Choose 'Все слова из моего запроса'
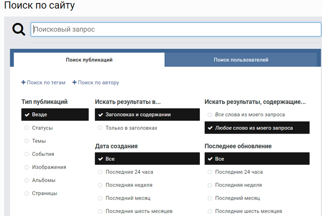Screen dimensions: 322x216 (x=250, y=115)
